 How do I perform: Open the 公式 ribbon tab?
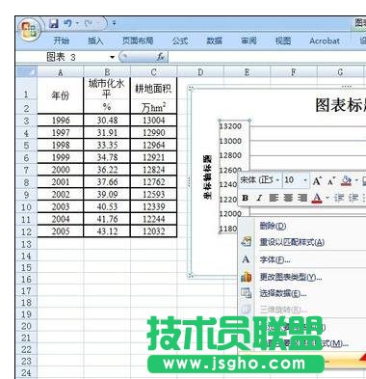pyautogui.click(x=180, y=41)
